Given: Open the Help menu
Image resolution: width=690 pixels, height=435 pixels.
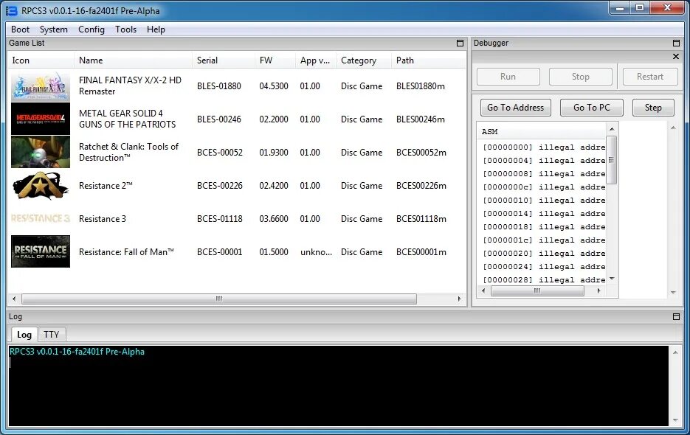Looking at the screenshot, I should click(x=156, y=29).
